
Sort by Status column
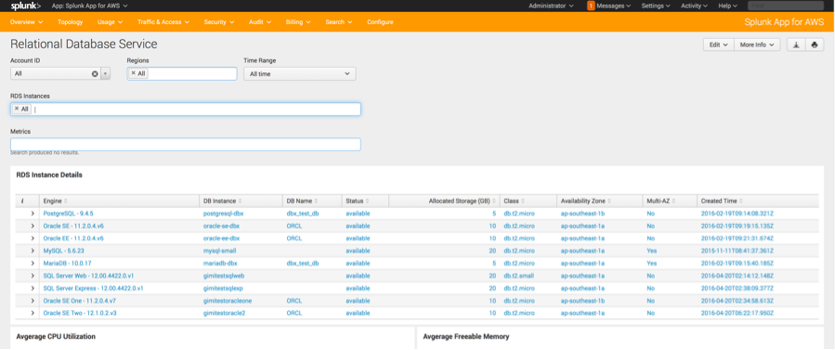[x=357, y=201]
